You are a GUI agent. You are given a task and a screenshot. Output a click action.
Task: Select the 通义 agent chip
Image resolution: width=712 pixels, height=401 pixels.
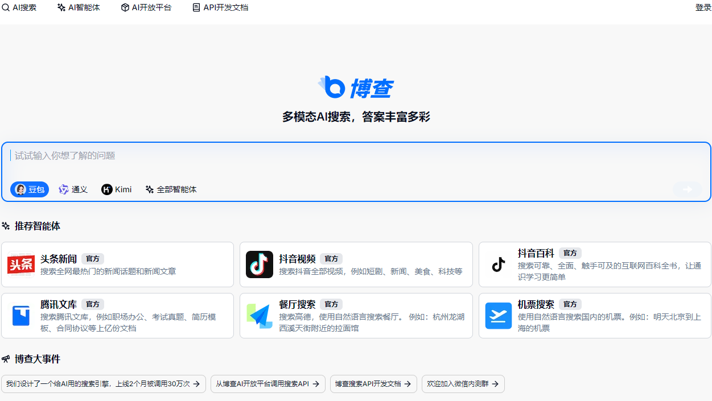coord(73,189)
